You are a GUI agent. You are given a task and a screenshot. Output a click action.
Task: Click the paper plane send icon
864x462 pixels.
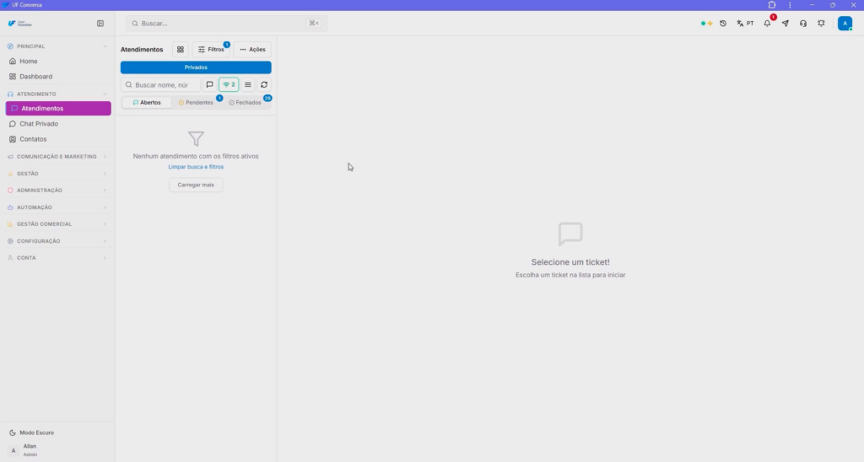tap(786, 24)
